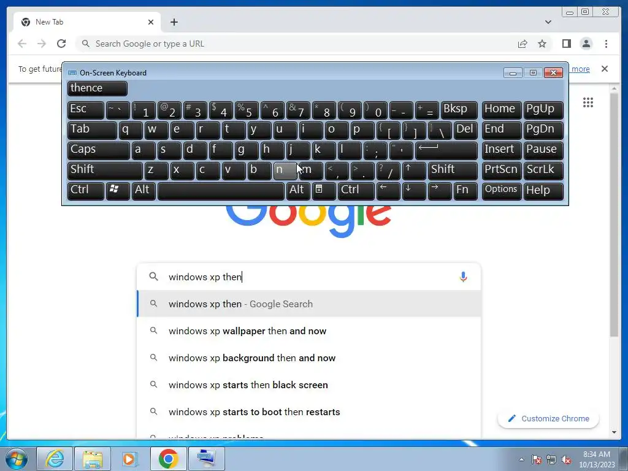Choose suggestion 'windows xp background then and now'
Image resolution: width=628 pixels, height=471 pixels.
[308, 358]
